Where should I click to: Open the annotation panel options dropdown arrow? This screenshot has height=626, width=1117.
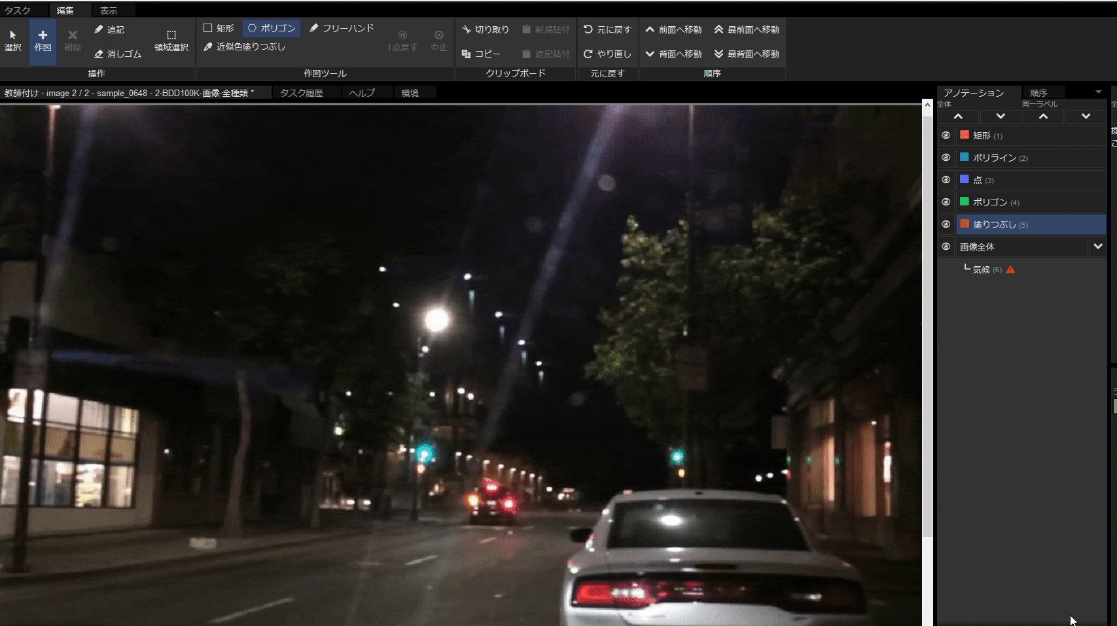1099,92
